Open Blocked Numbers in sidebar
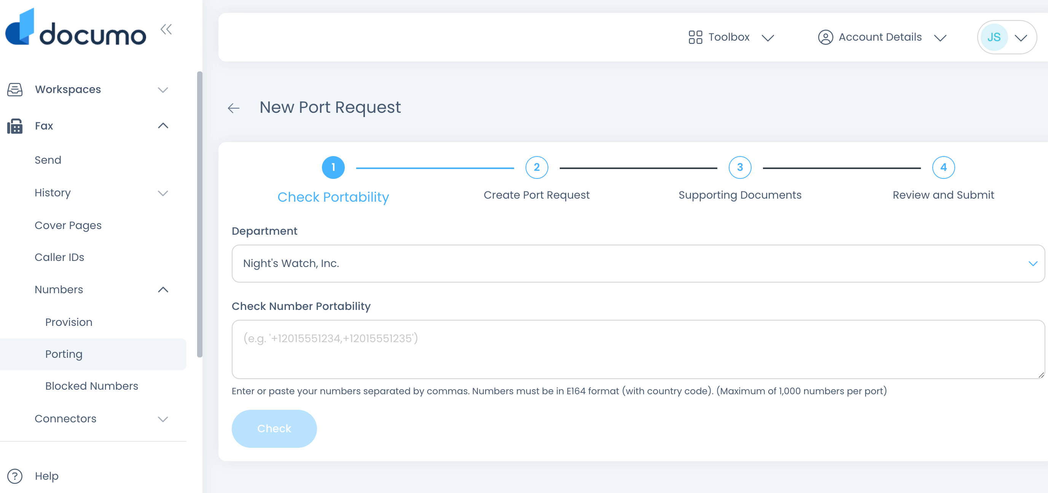The width and height of the screenshot is (1048, 493). pyautogui.click(x=92, y=386)
